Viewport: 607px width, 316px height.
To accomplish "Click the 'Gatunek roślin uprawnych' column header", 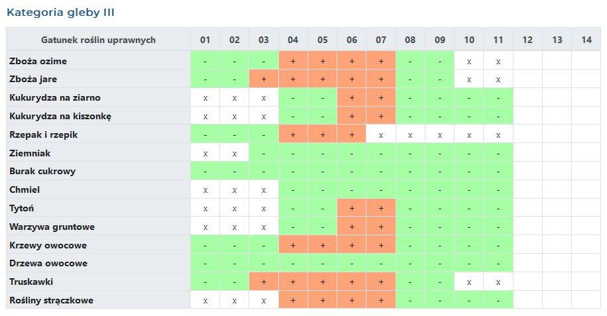I will pyautogui.click(x=98, y=40).
